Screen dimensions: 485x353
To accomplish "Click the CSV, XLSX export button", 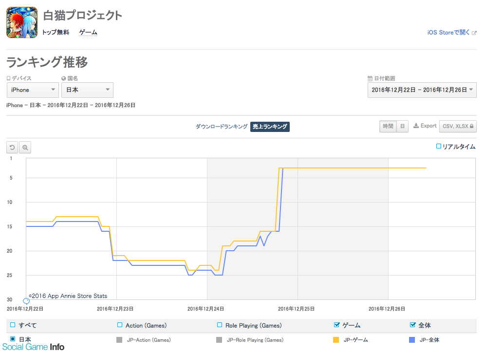I will pos(458,126).
